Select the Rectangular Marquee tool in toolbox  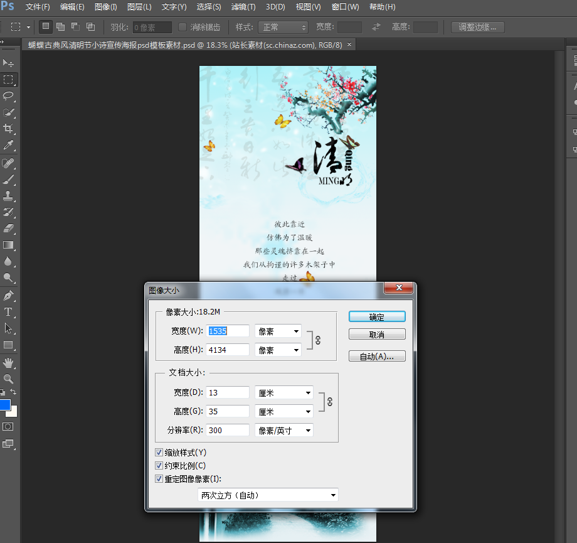pos(8,80)
